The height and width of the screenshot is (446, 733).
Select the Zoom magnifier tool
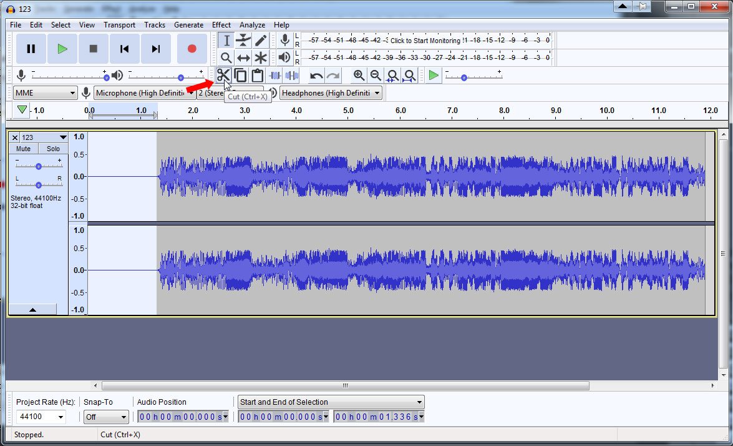pos(226,58)
